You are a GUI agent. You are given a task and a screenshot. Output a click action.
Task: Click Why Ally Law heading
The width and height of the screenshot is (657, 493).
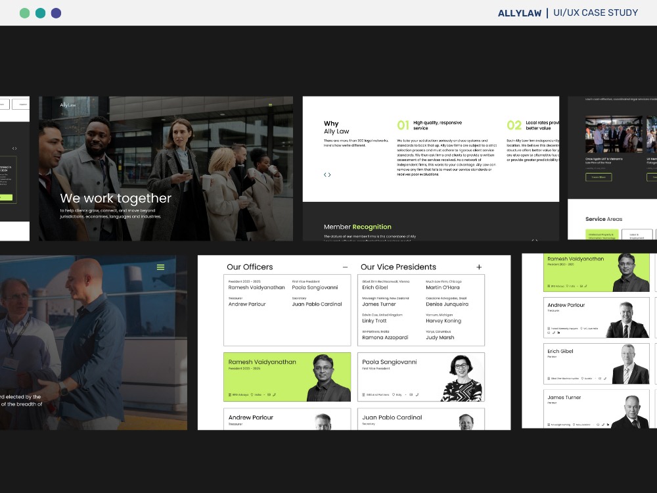336,127
